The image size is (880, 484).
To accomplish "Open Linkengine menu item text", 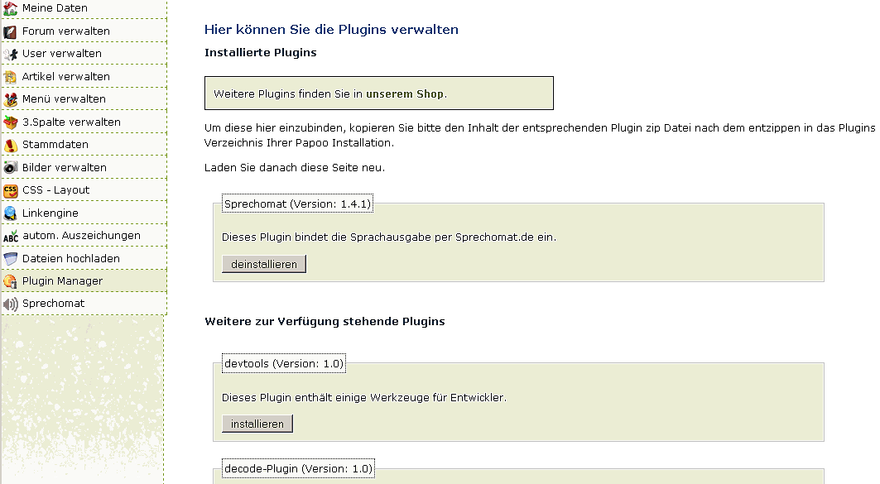I will (x=50, y=213).
